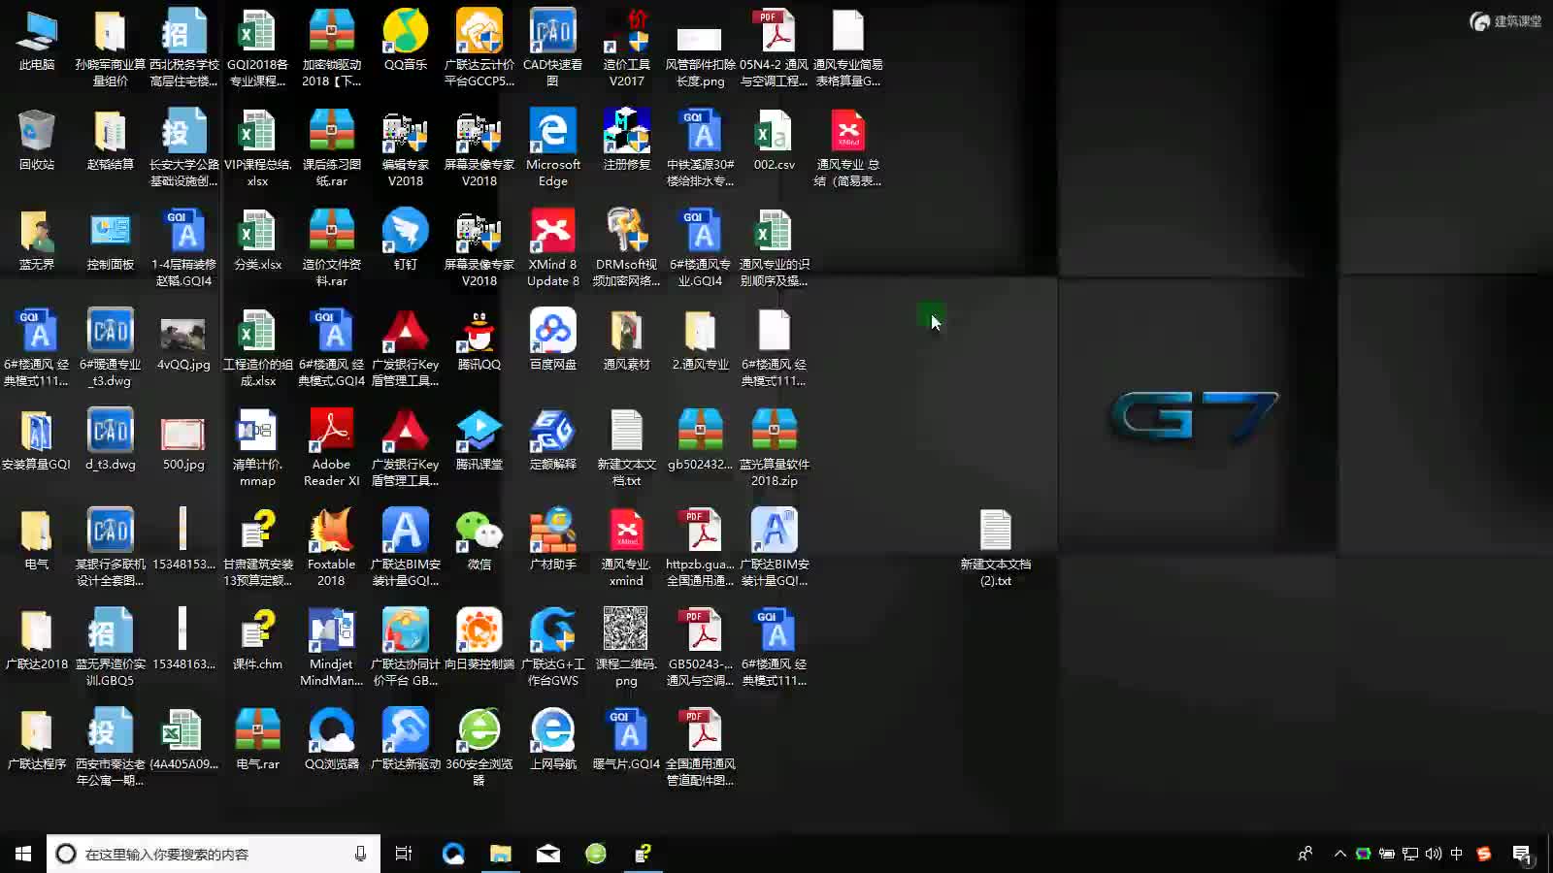Select the 课程二维码.png QR image file
Image resolution: width=1553 pixels, height=873 pixels.
[627, 648]
